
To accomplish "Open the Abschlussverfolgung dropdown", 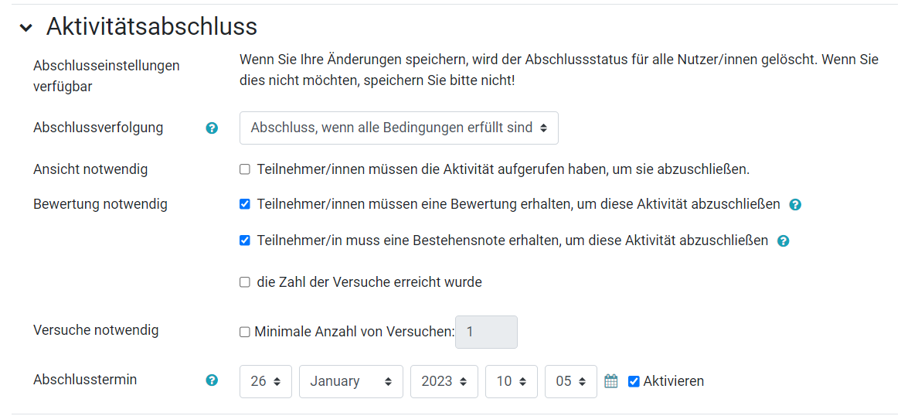I will click(399, 128).
